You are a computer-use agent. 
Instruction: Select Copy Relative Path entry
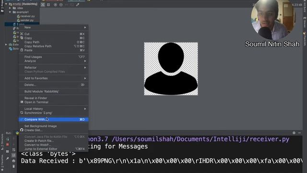53,46
